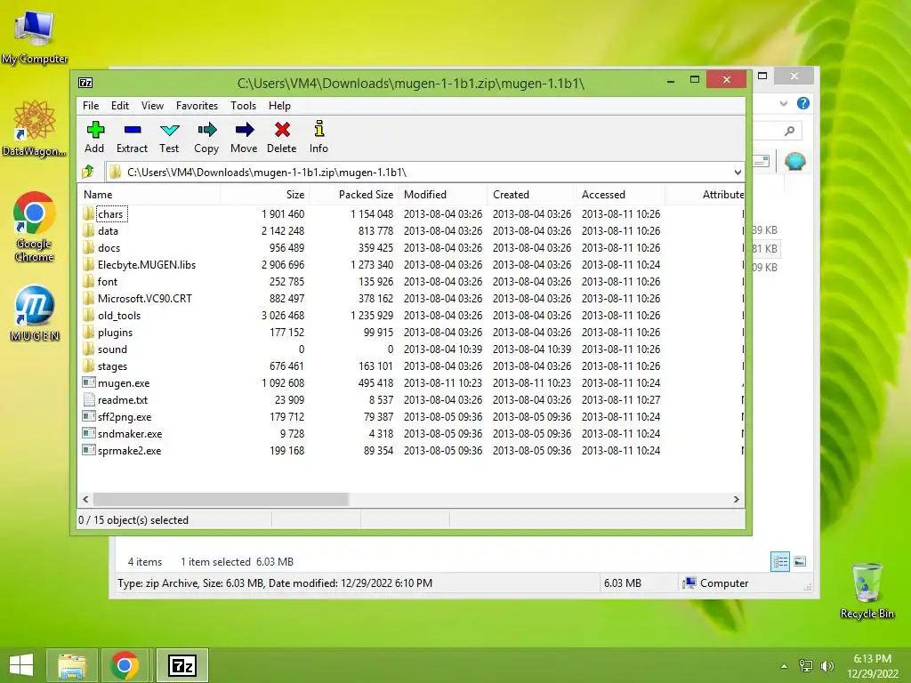
Task: Select the old_tools folder row
Action: 411,316
